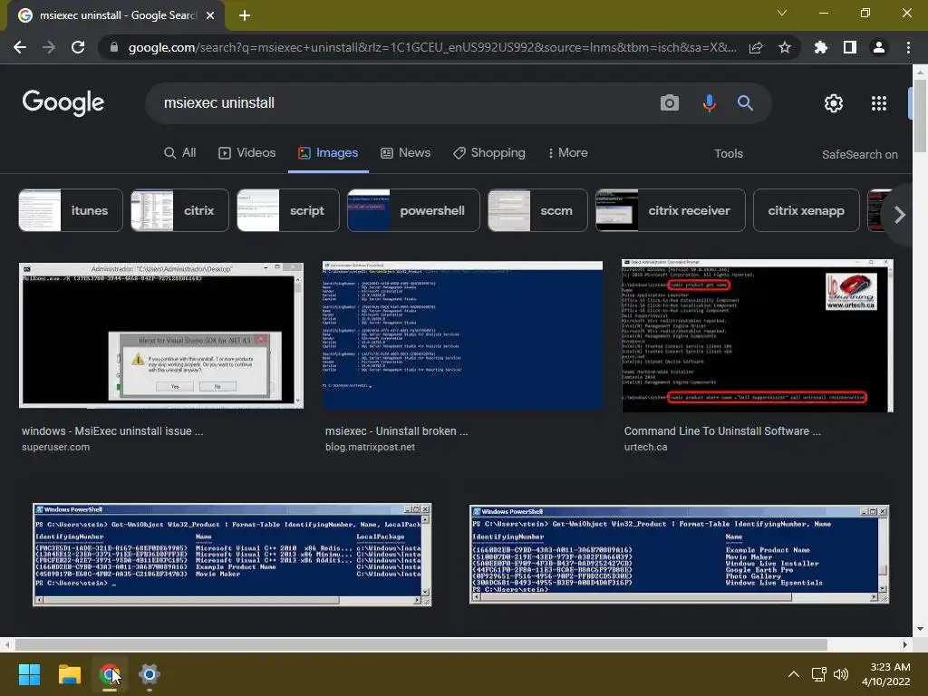Search by image using the camera icon
Image resolution: width=928 pixels, height=696 pixels.
670,103
